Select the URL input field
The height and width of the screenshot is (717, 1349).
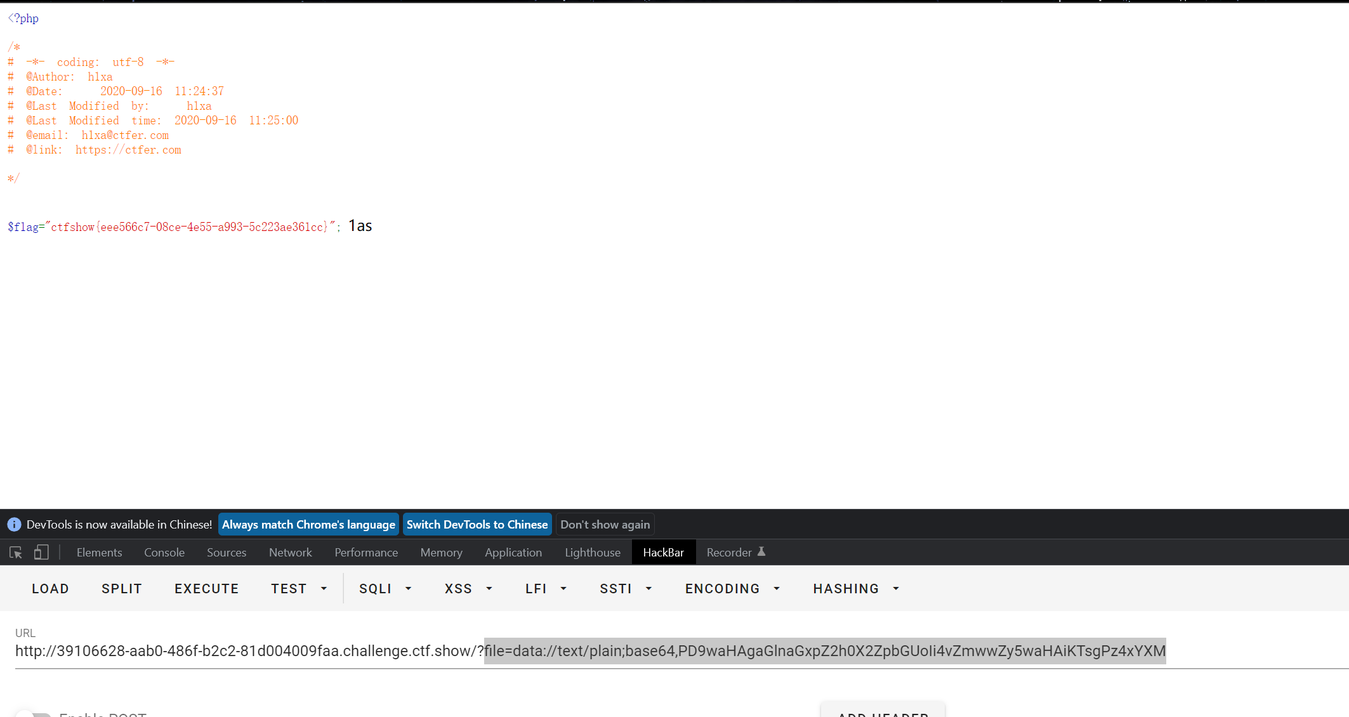tap(589, 651)
